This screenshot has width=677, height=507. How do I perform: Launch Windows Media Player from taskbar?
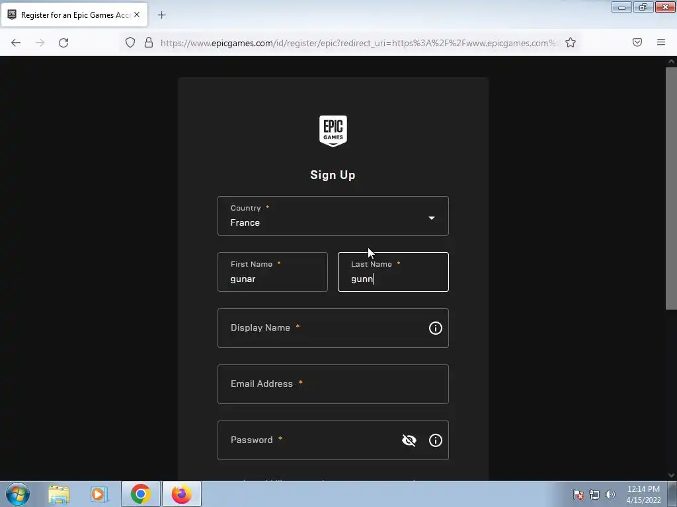tap(99, 494)
